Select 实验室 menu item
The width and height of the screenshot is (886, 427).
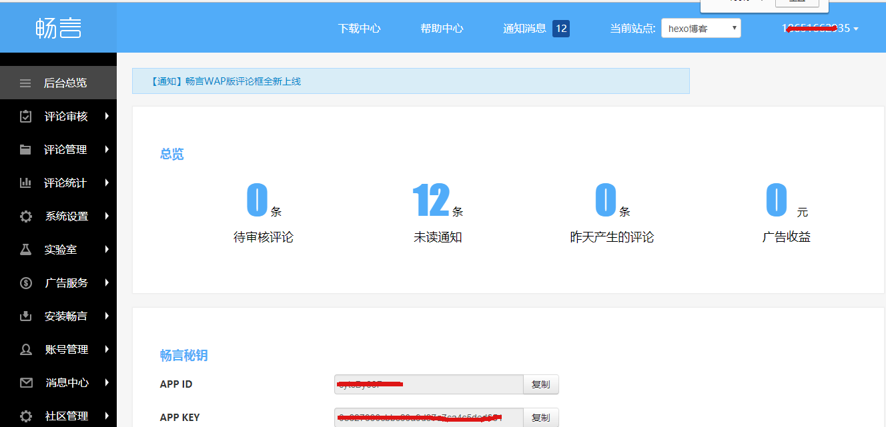point(58,250)
